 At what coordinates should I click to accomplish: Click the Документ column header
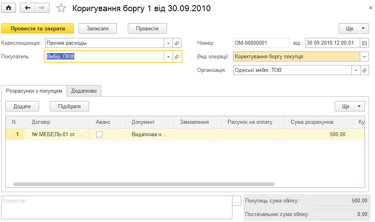[x=149, y=122]
